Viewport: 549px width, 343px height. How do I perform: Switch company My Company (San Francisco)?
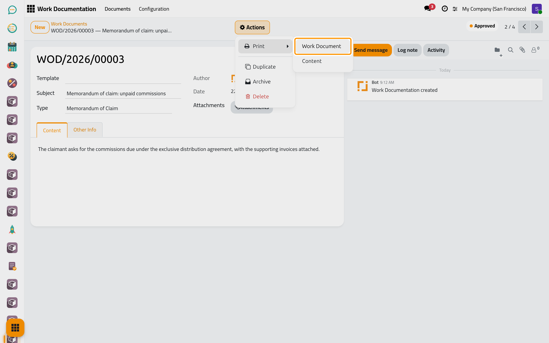[494, 9]
